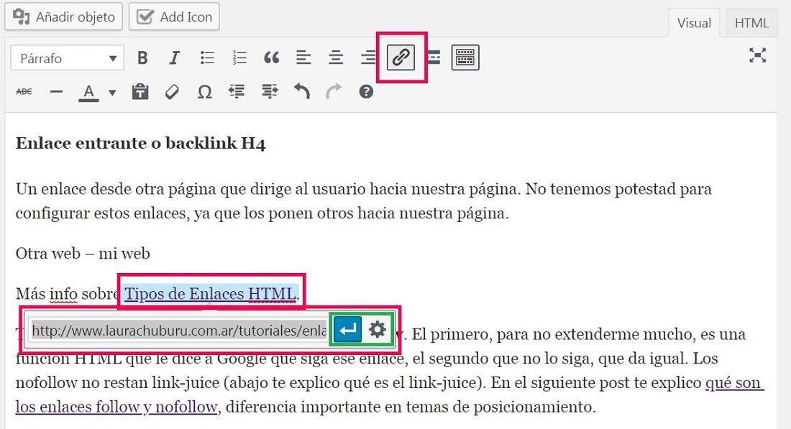Expand the text color dropdown arrow
The image size is (791, 429).
[112, 91]
